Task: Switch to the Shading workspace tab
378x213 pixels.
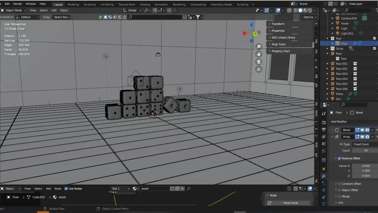Action: 145,4
